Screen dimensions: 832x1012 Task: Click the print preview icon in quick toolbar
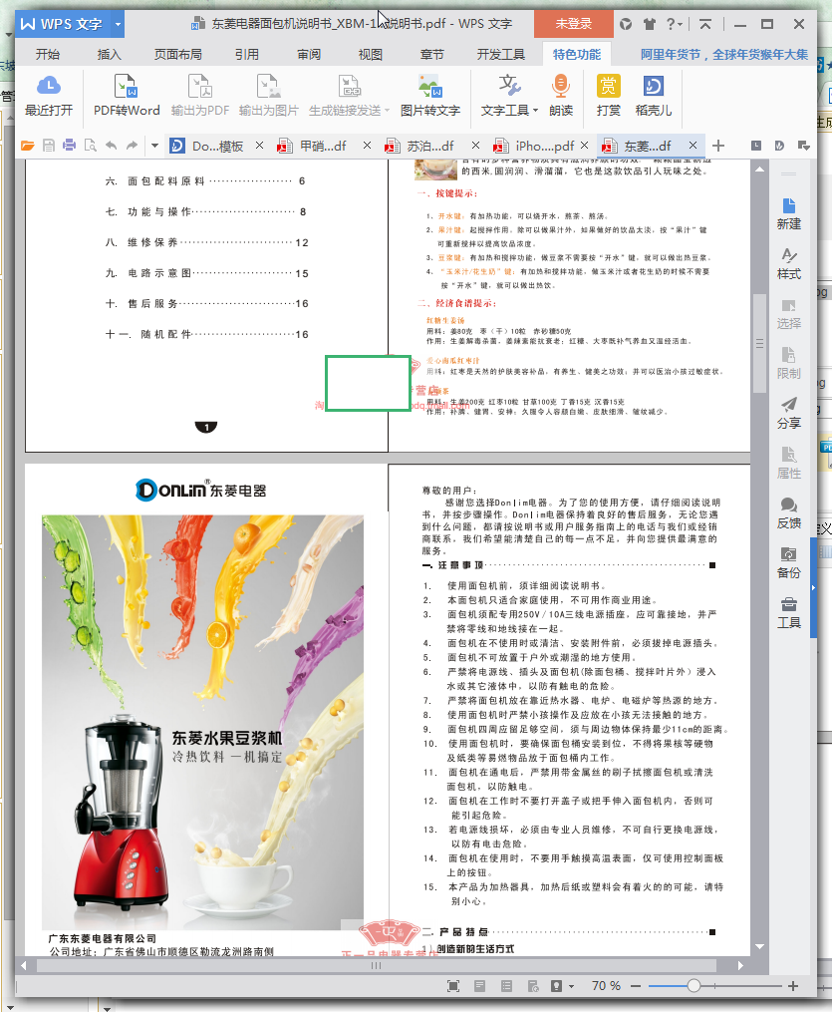[91, 146]
